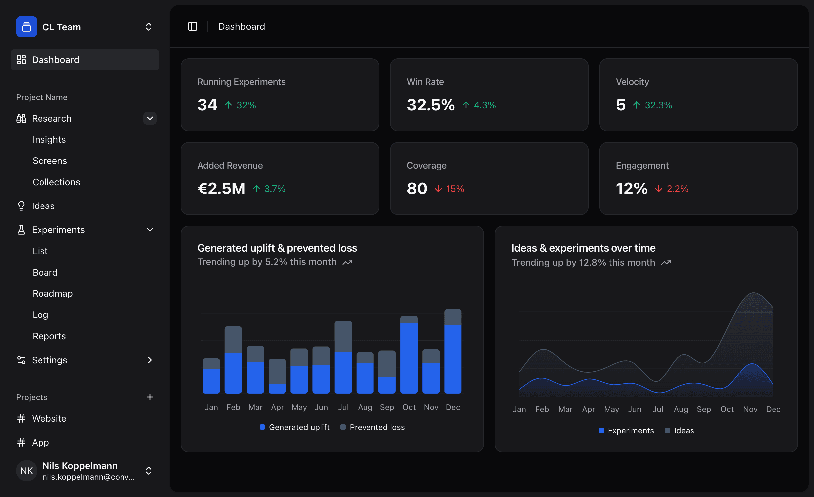Open Screens under Research
The image size is (814, 497).
click(50, 161)
